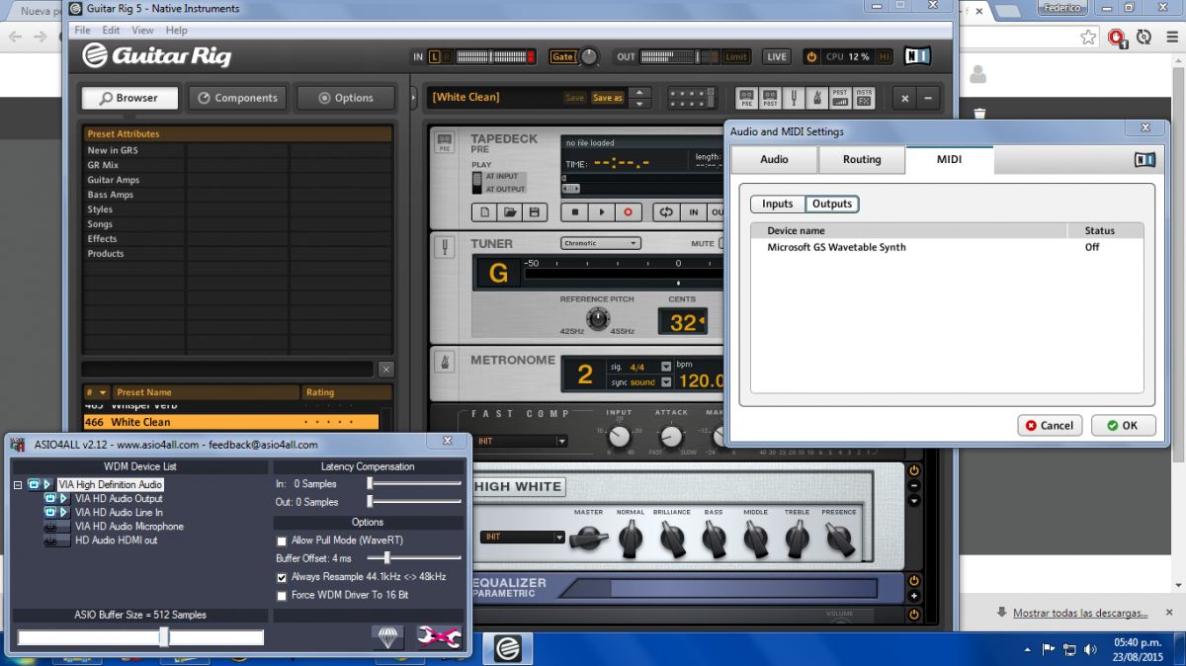Enable the HI quality mode
The width and height of the screenshot is (1186, 666).
[884, 56]
